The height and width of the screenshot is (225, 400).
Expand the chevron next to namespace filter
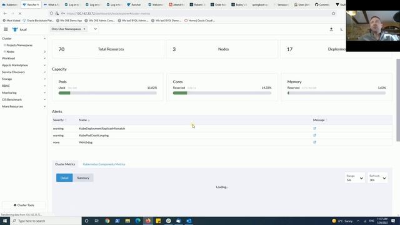click(96, 29)
